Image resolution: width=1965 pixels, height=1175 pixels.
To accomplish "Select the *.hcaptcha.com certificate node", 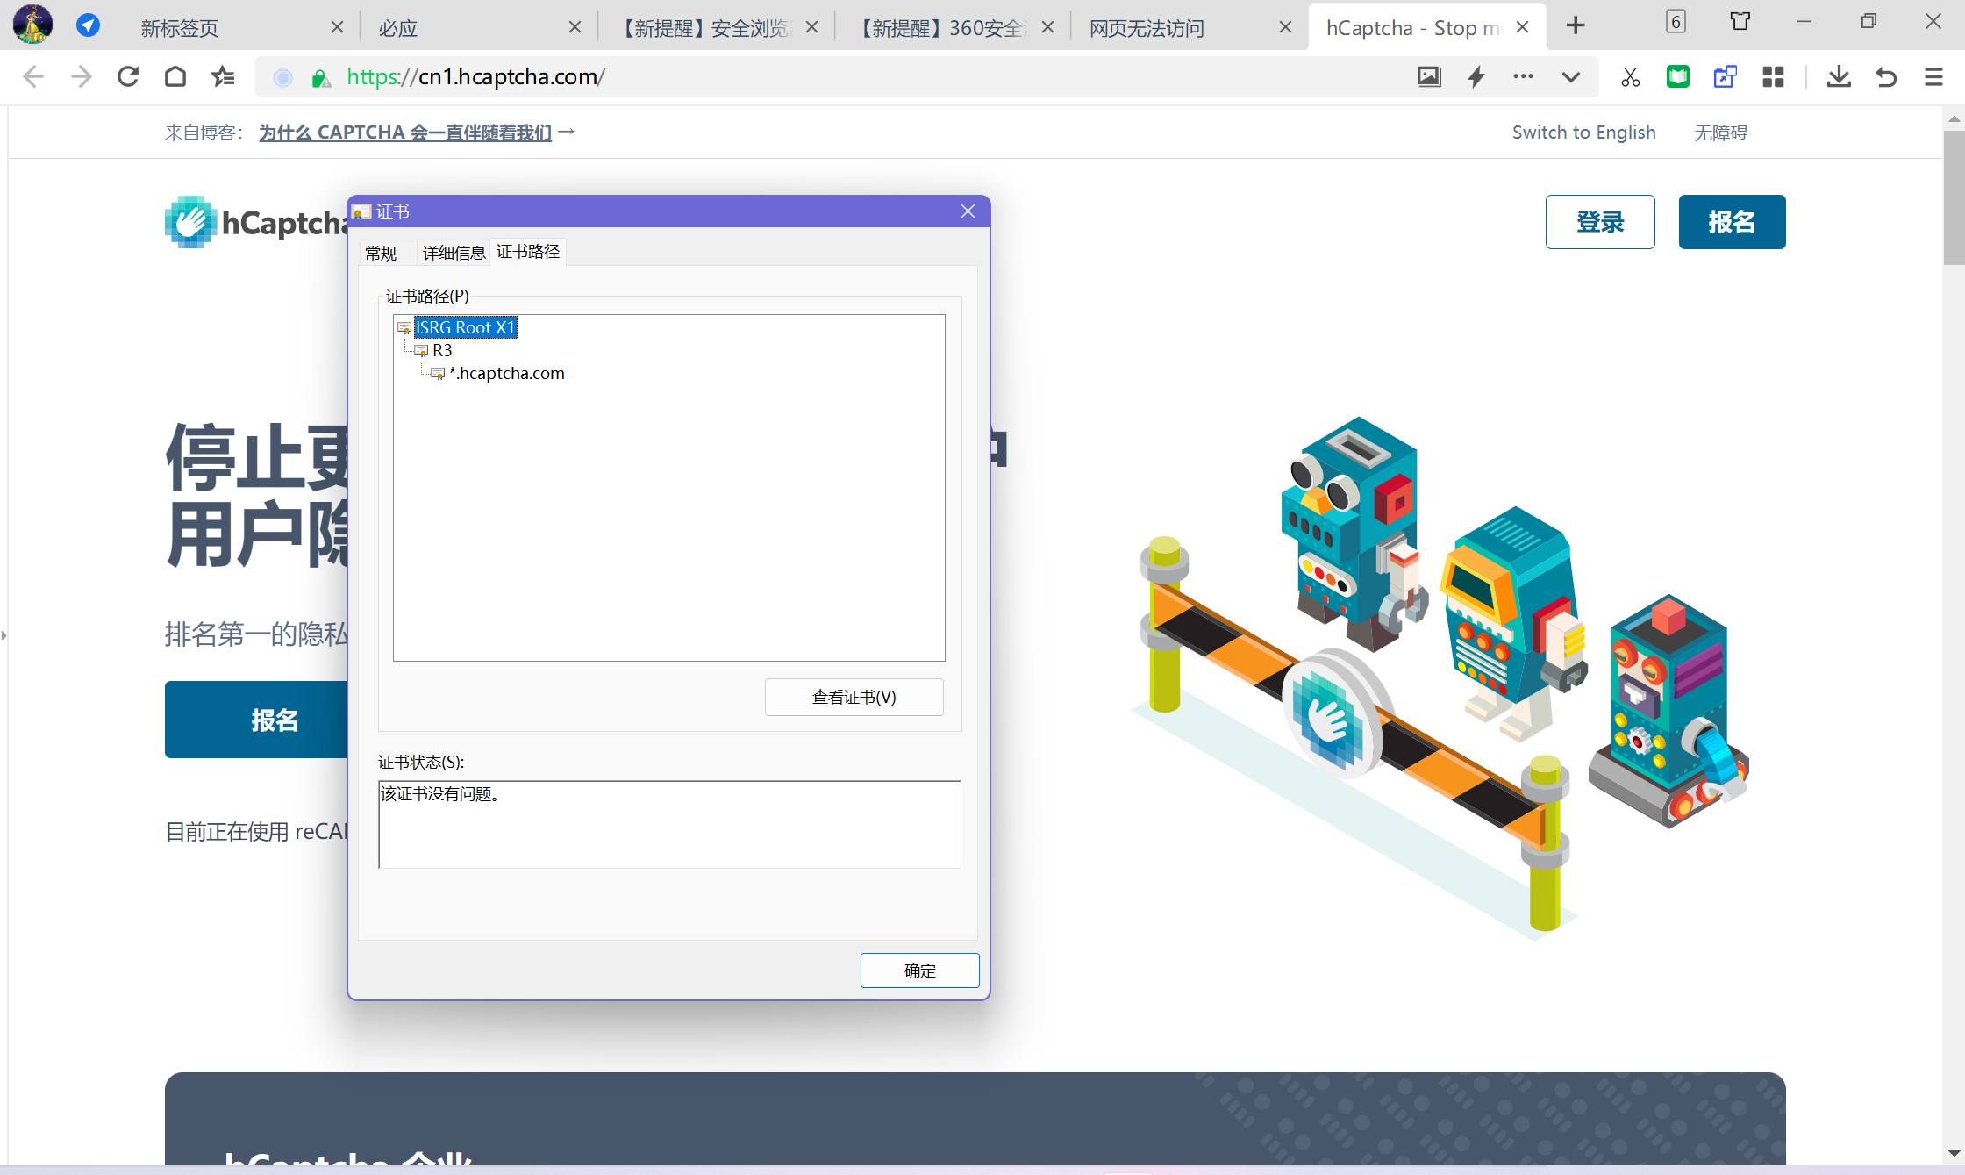I will pyautogui.click(x=507, y=373).
